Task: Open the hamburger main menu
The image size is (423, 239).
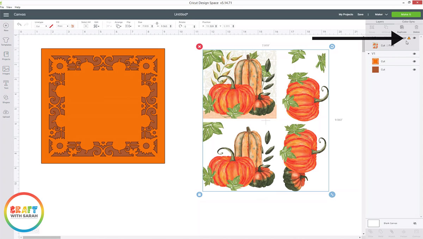Action: coord(6,14)
